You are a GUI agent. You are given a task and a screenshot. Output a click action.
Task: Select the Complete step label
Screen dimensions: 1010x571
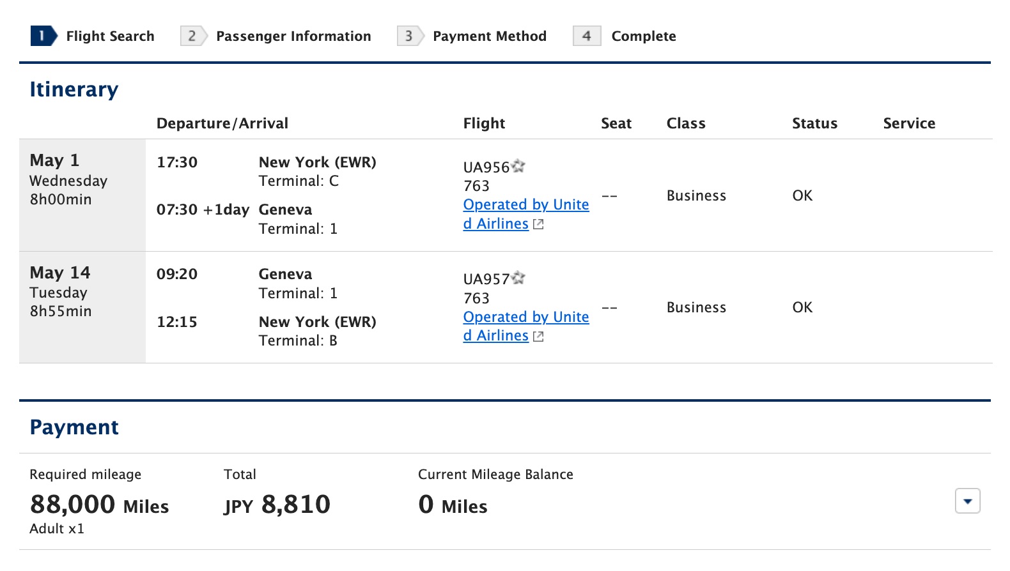pos(643,36)
